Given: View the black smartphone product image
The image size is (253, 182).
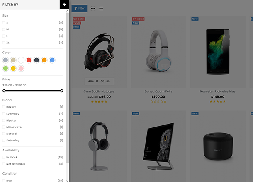Looking at the screenshot, I should [218, 52].
